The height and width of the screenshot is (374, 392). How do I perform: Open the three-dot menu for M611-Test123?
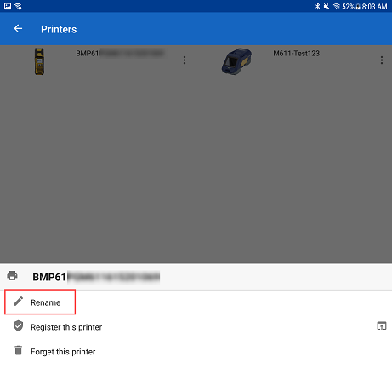pyautogui.click(x=382, y=60)
